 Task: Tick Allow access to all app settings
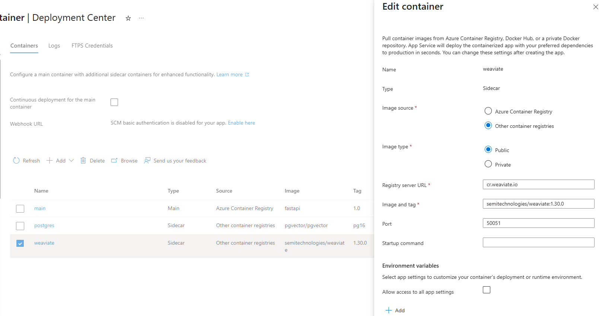487,290
